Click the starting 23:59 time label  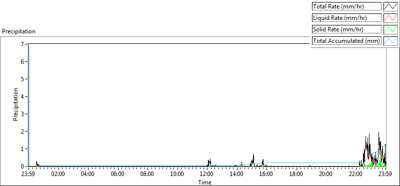point(28,175)
